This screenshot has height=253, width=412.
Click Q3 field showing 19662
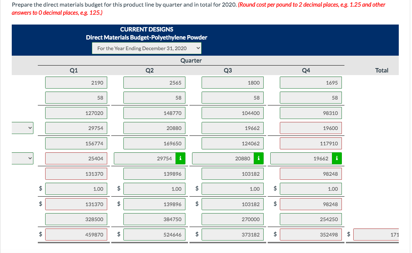pos(232,128)
